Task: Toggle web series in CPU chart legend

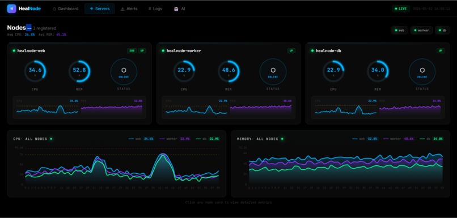Action: 141,139
